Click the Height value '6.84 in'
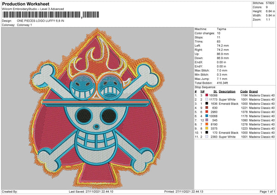The width and height of the screenshot is (277, 195). pyautogui.click(x=270, y=11)
